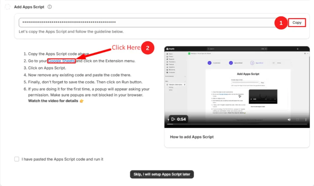Click the masked Apps Script code field
The width and height of the screenshot is (314, 186).
click(147, 23)
